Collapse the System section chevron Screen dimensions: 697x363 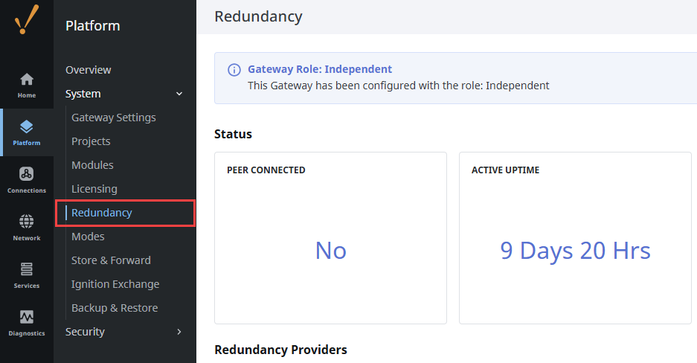[179, 94]
